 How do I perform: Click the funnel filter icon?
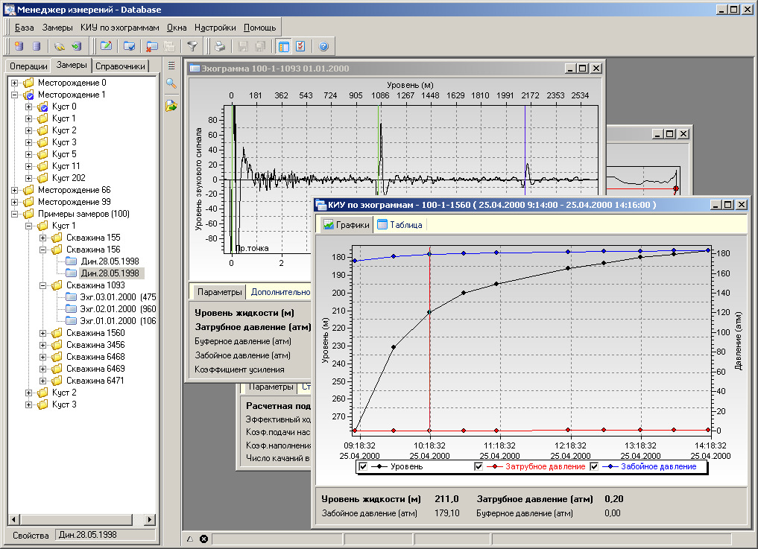pyautogui.click(x=192, y=46)
